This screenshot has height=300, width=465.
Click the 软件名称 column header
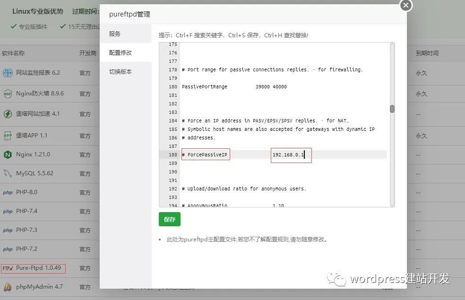[13, 53]
